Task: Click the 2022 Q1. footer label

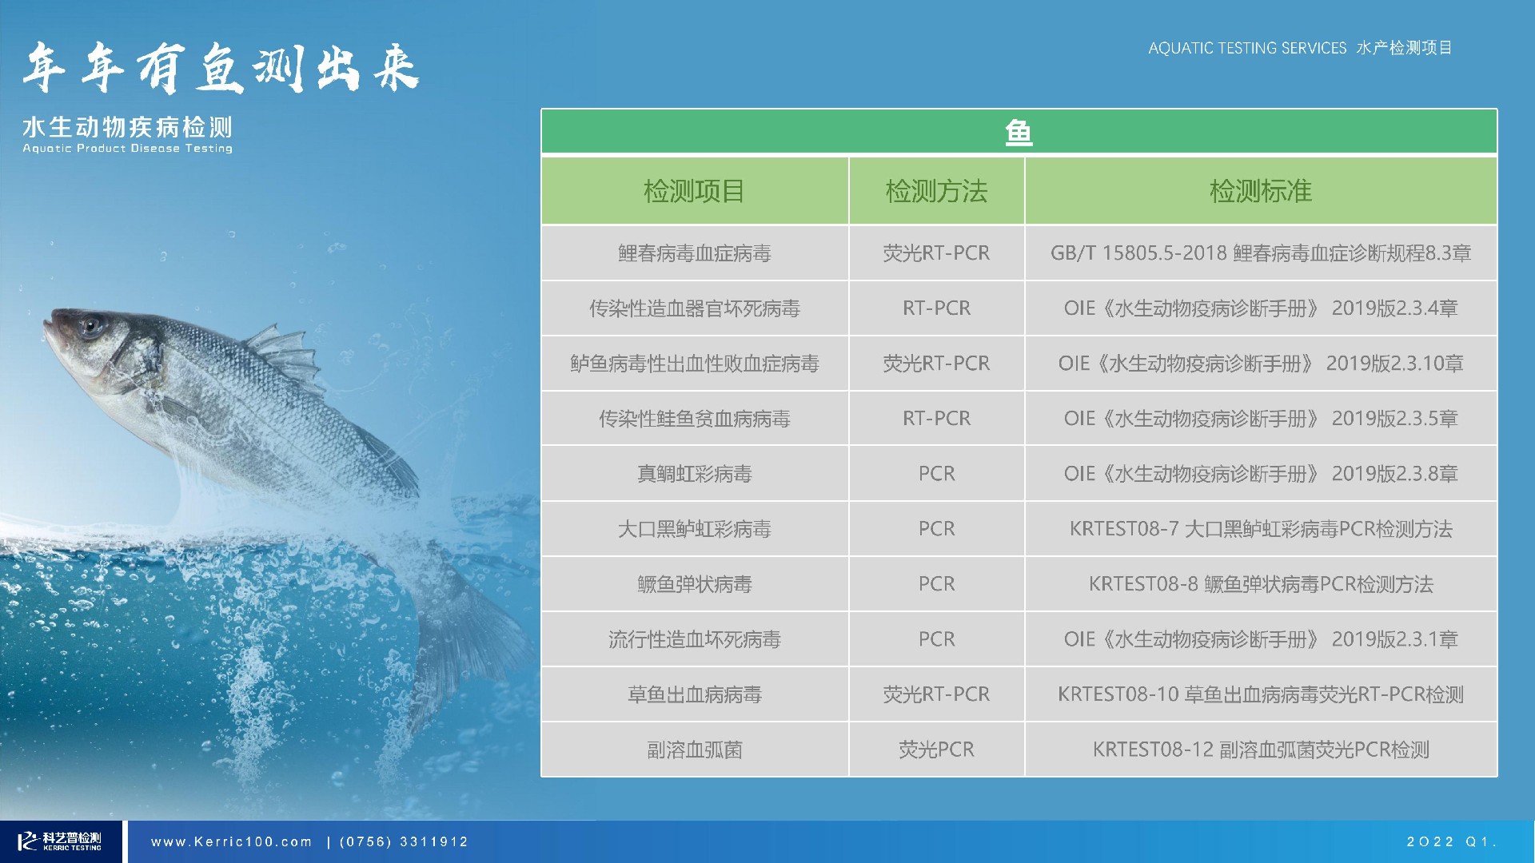Action: tap(1452, 841)
